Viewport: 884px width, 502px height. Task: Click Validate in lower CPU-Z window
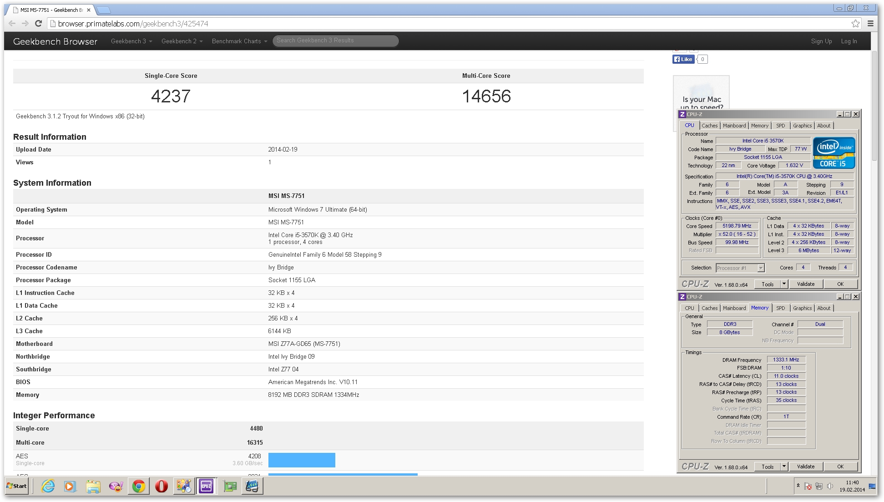tap(806, 467)
